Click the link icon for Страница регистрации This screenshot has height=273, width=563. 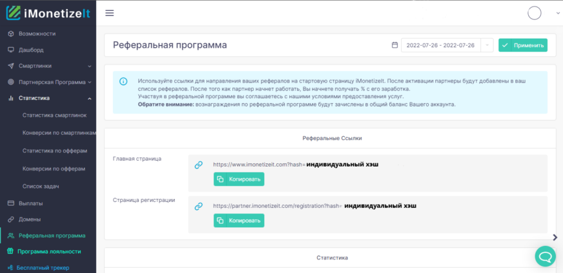199,207
